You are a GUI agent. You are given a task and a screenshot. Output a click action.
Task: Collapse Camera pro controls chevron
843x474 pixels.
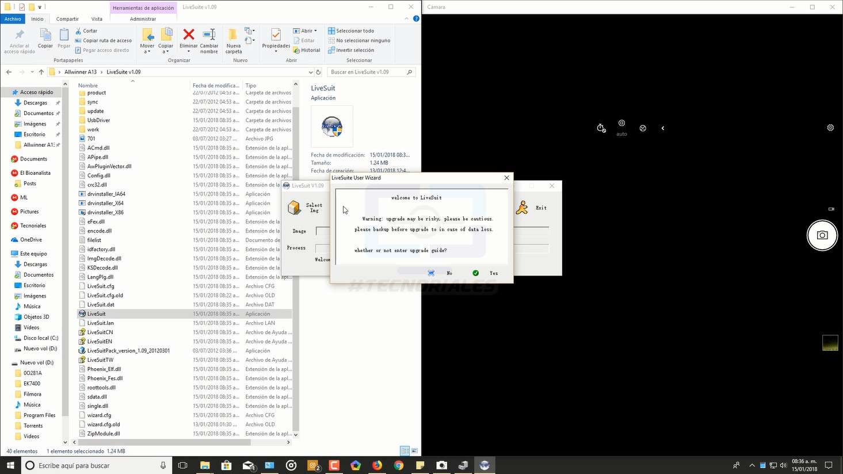pyautogui.click(x=663, y=128)
